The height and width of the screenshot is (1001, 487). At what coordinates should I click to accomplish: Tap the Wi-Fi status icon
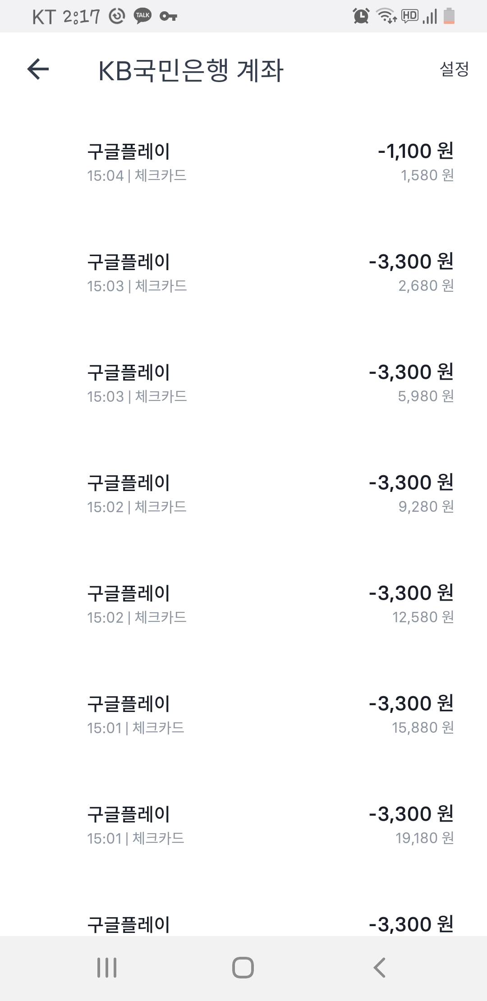click(386, 16)
